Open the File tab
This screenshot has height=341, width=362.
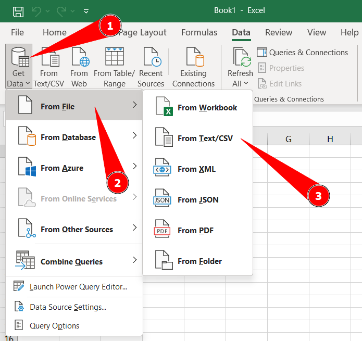pos(17,32)
